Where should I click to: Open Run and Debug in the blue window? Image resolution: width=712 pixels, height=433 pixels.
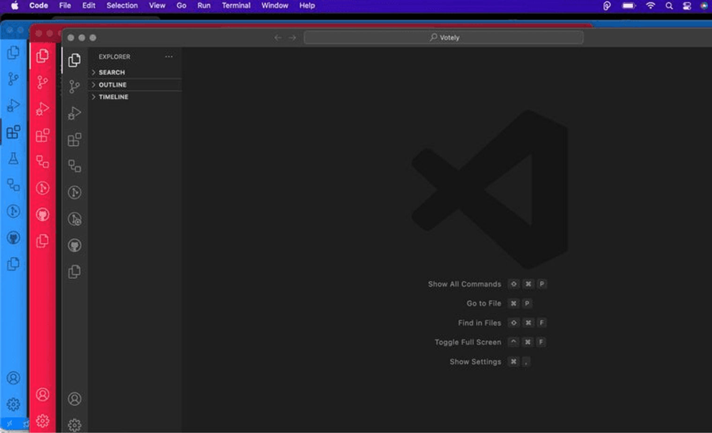(14, 106)
